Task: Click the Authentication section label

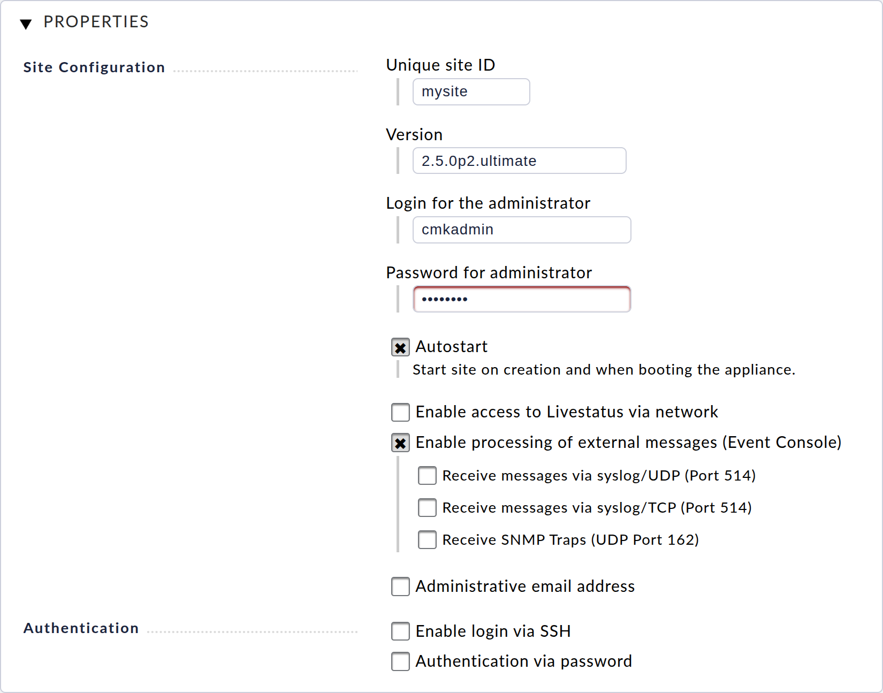Action: 81,628
